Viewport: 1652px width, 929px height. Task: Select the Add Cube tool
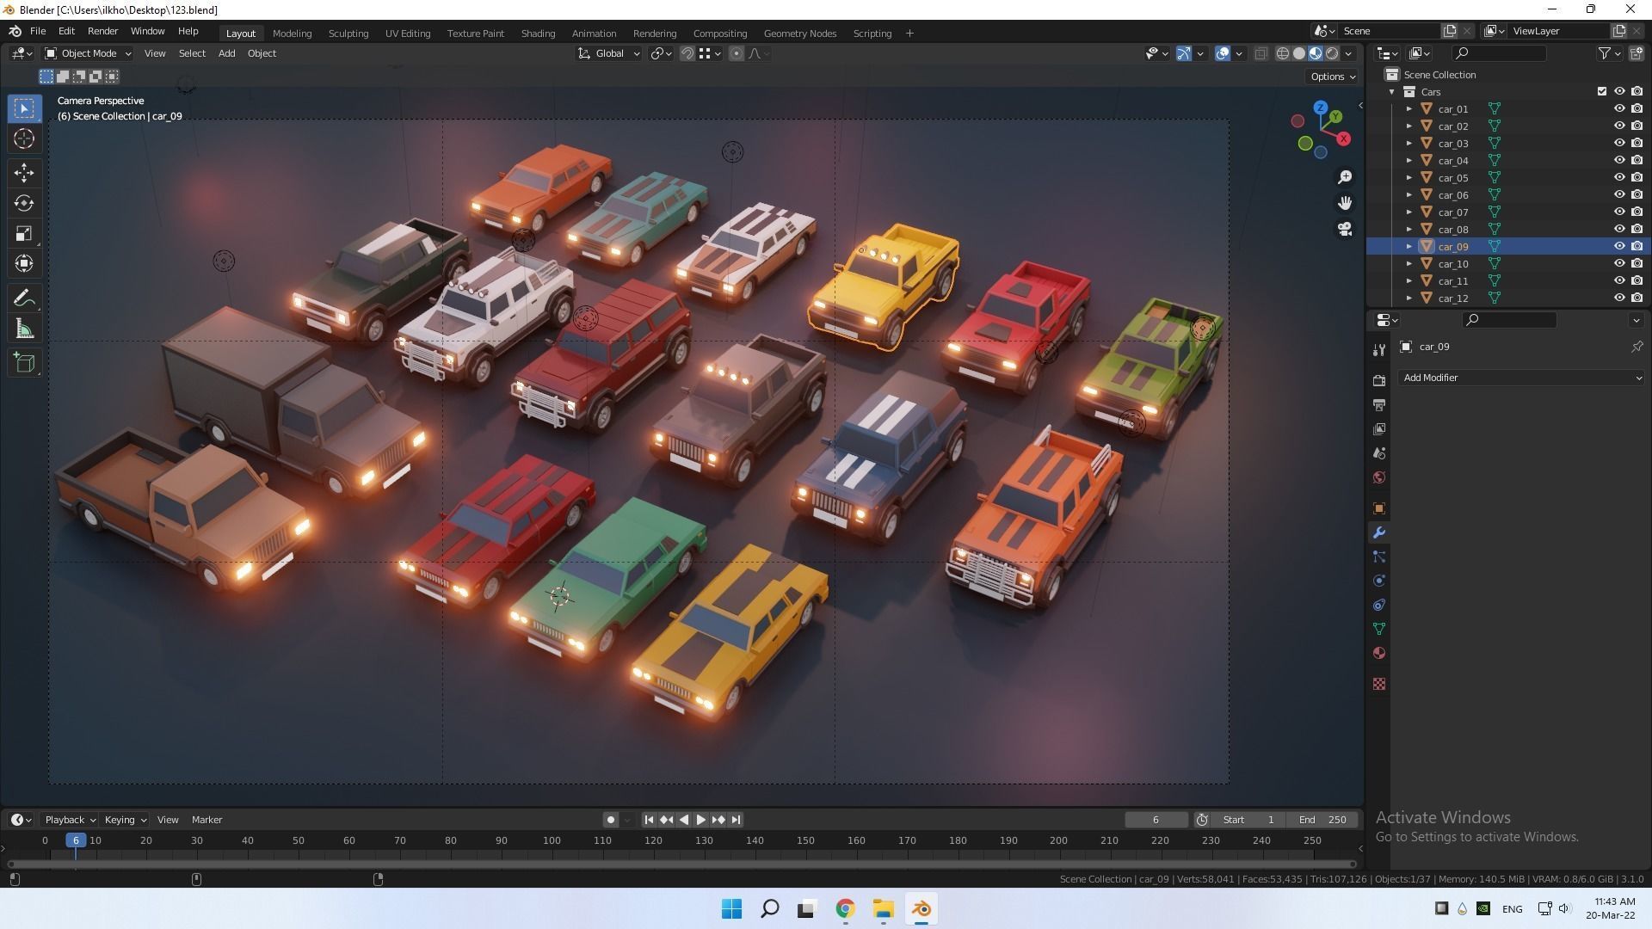(24, 363)
